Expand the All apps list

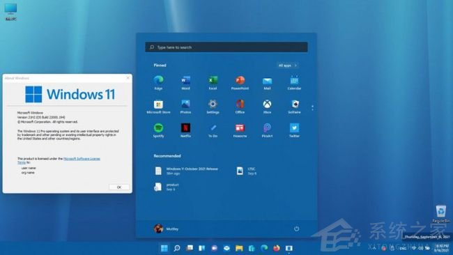pos(287,65)
